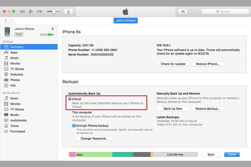Toggle Encrypt iPhone backup checkbox
Screen dimensions: 251x167
[x=74, y=126]
